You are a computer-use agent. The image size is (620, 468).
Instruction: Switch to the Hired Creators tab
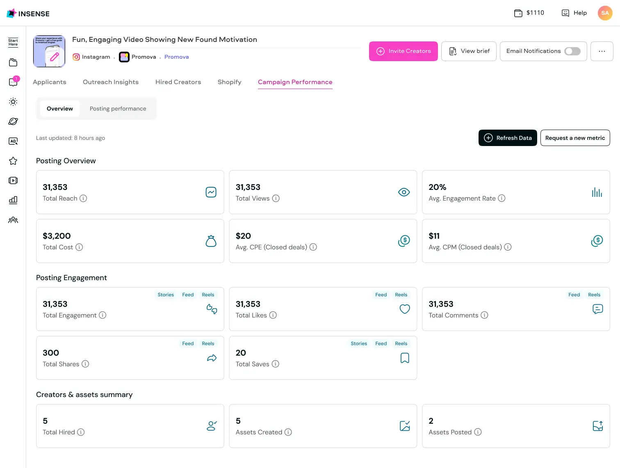178,82
